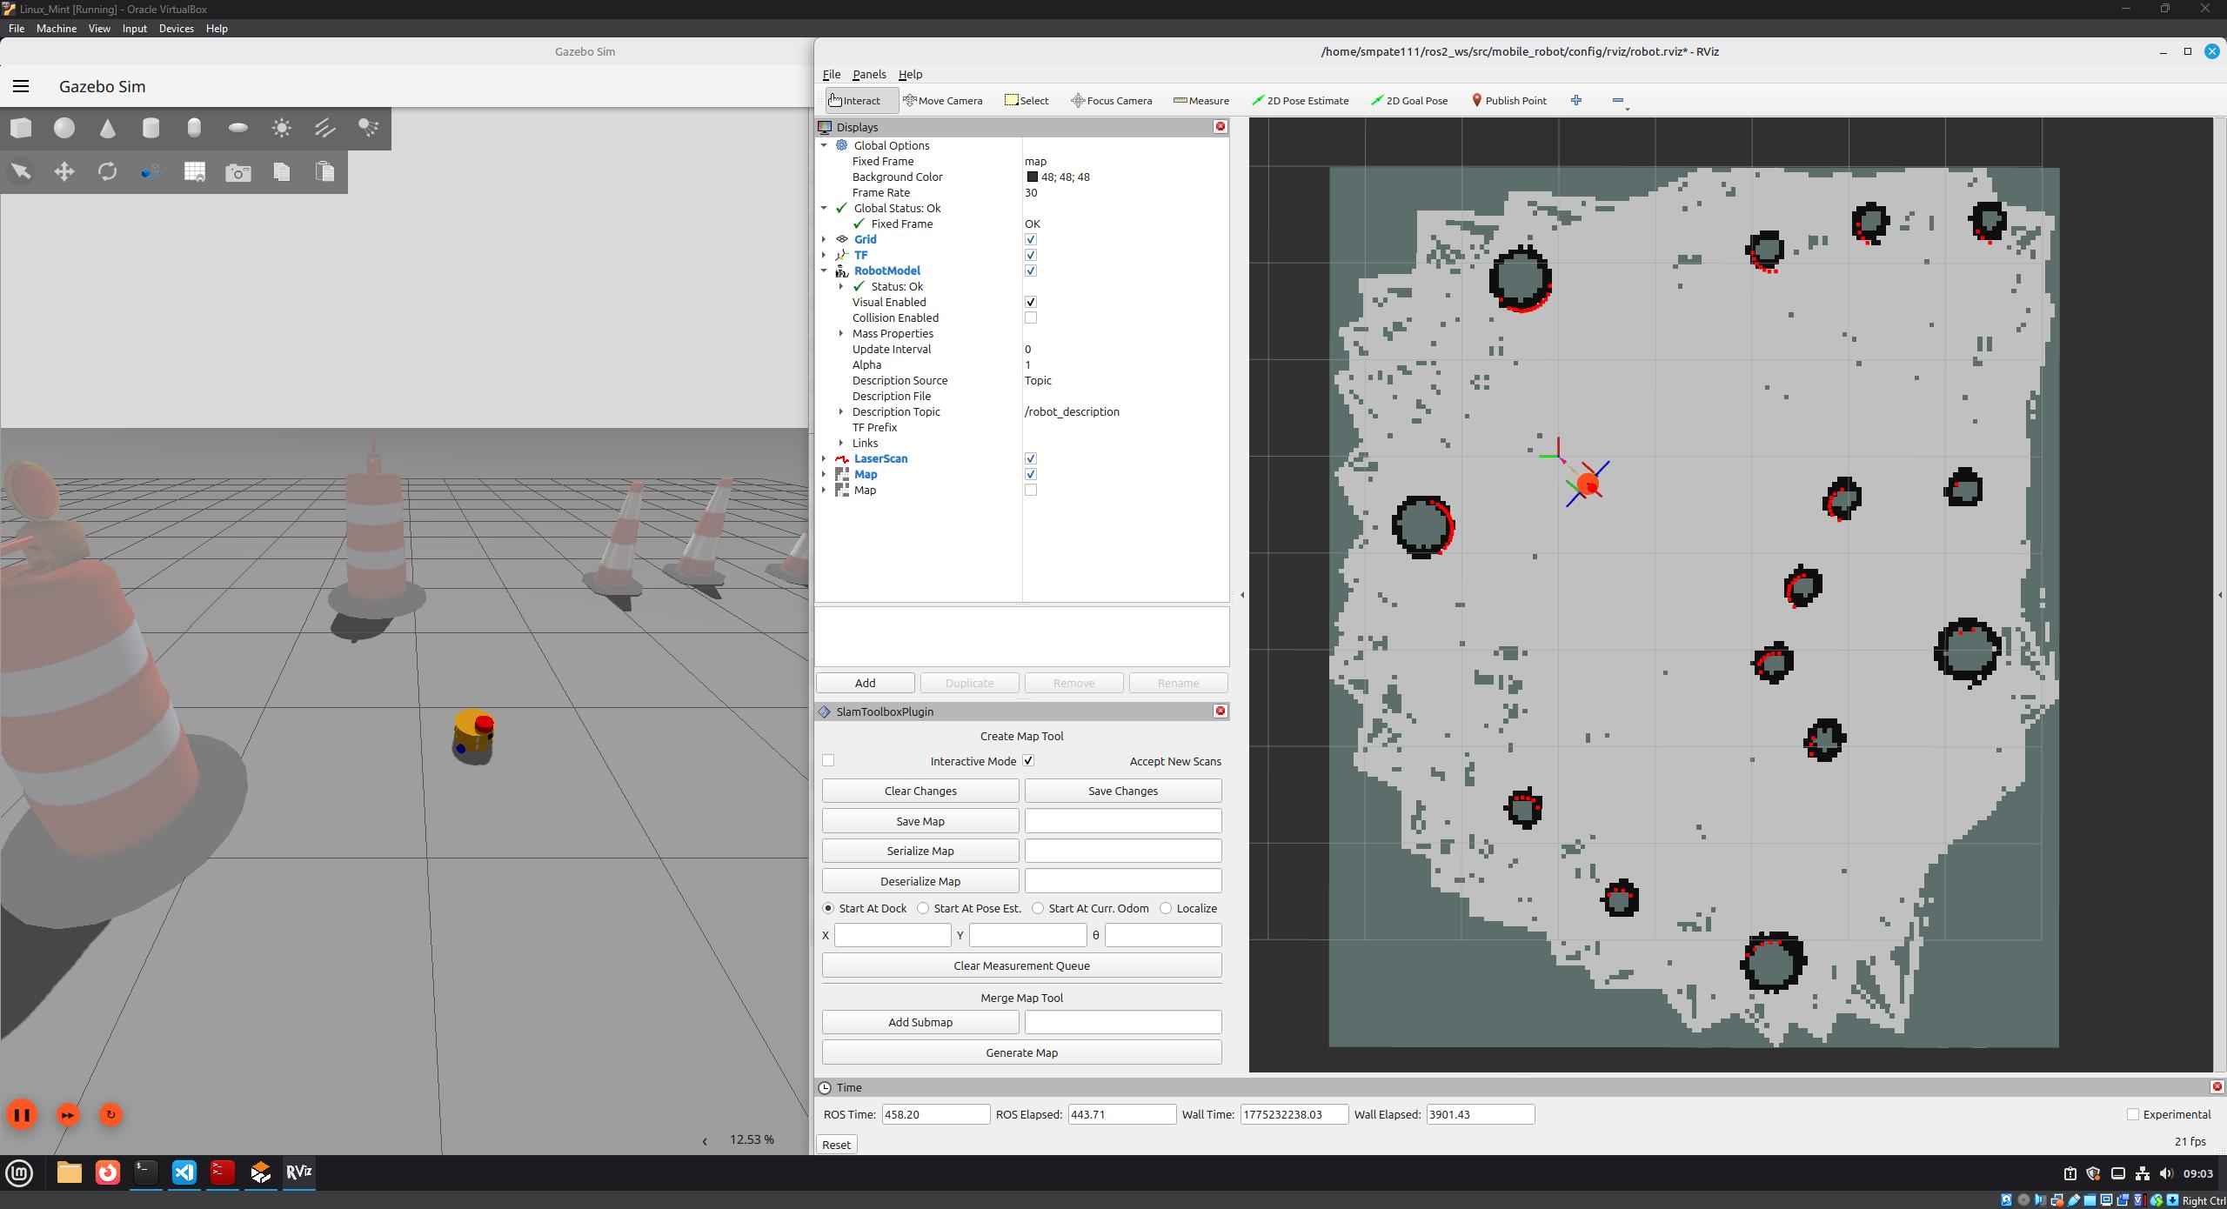Viewport: 2227px width, 1209px height.
Task: Select the Gazebo rotate mode tool
Action: 107,172
